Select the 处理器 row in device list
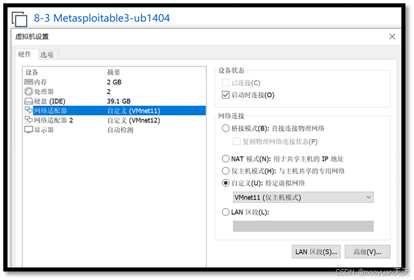 point(114,92)
